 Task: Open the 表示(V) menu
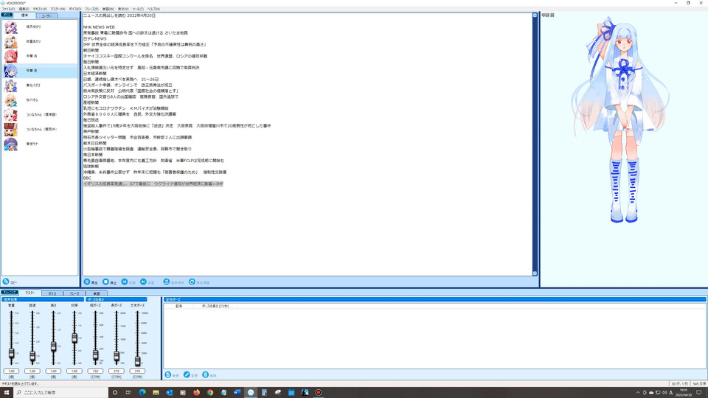click(123, 9)
